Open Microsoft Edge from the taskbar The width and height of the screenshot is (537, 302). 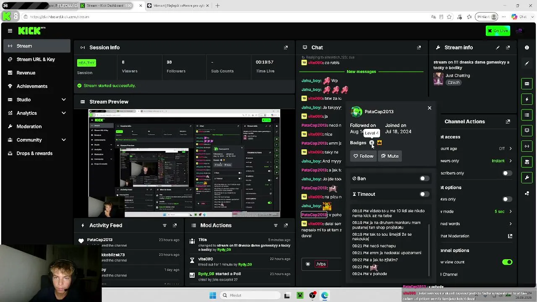(325, 295)
